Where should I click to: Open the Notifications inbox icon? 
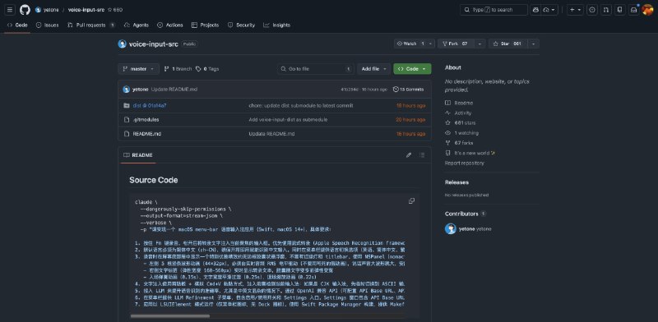pyautogui.click(x=633, y=10)
